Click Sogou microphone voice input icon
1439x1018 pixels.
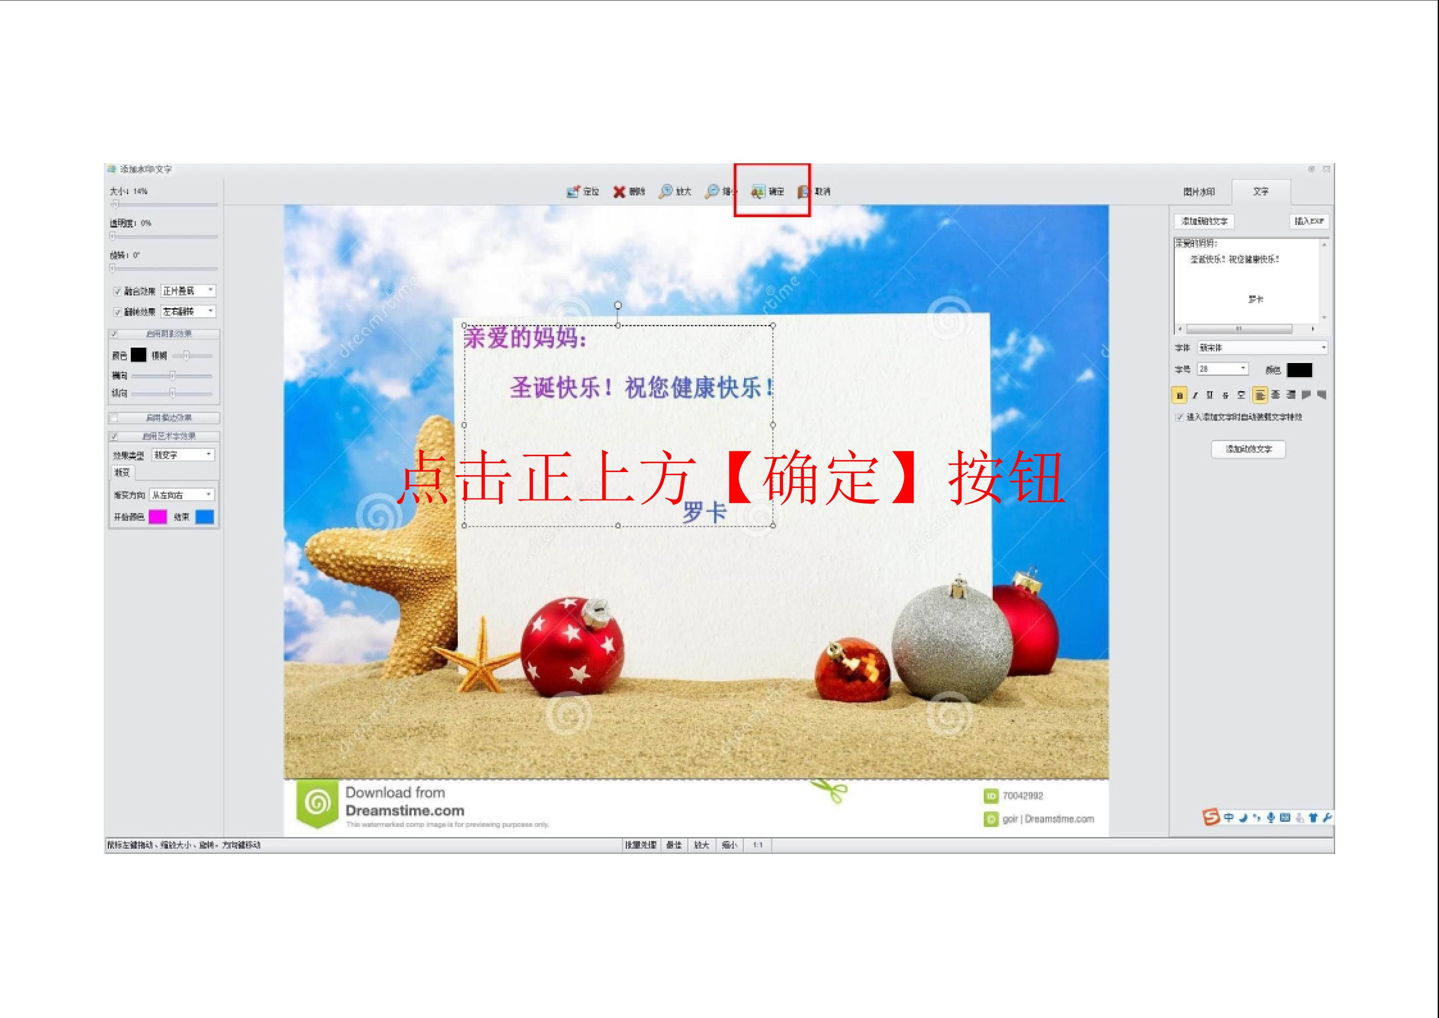pyautogui.click(x=1271, y=817)
